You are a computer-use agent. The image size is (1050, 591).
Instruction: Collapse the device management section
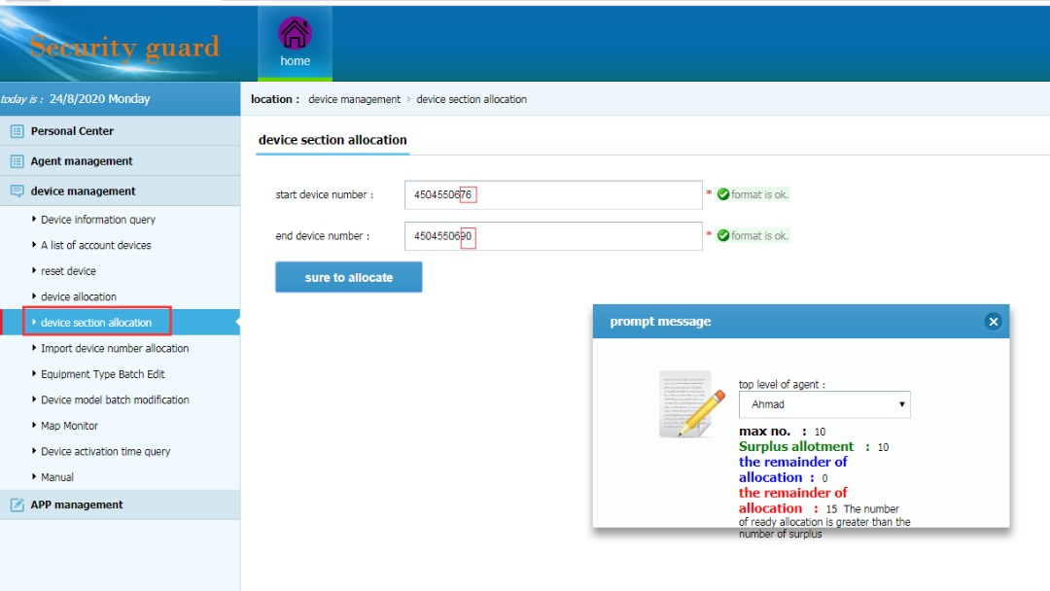tap(120, 191)
